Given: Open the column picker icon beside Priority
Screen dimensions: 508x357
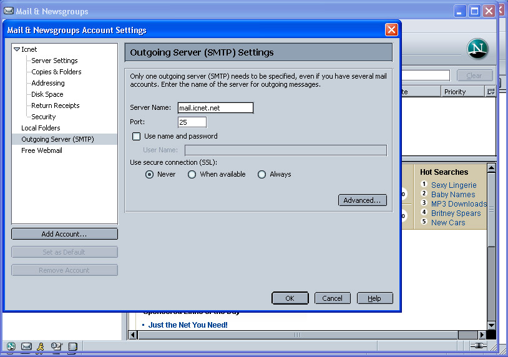Looking at the screenshot, I should coord(491,92).
